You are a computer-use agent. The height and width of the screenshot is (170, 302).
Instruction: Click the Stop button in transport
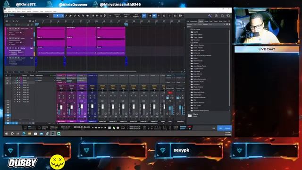click(109, 127)
